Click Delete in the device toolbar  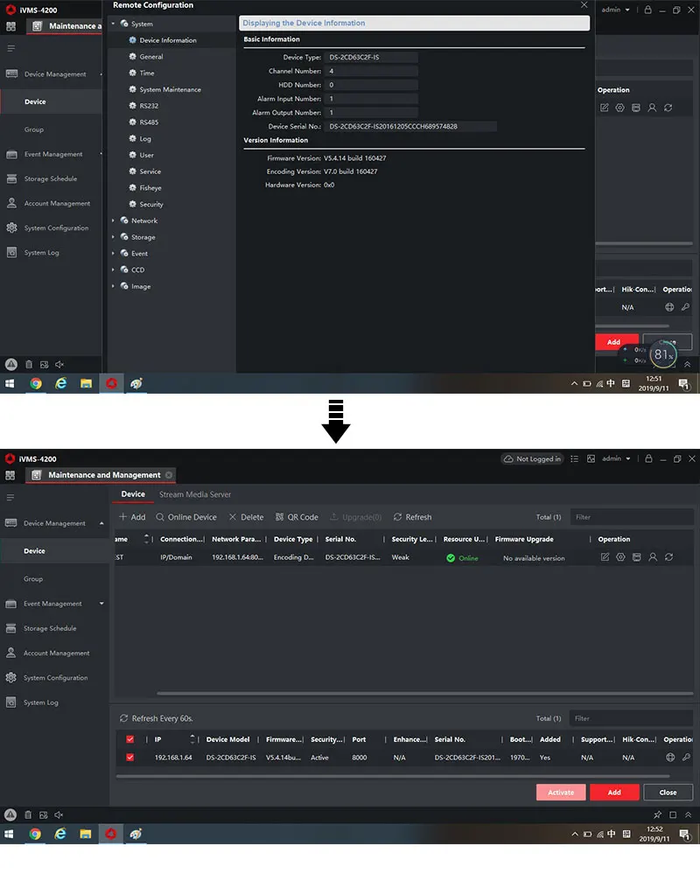246,517
